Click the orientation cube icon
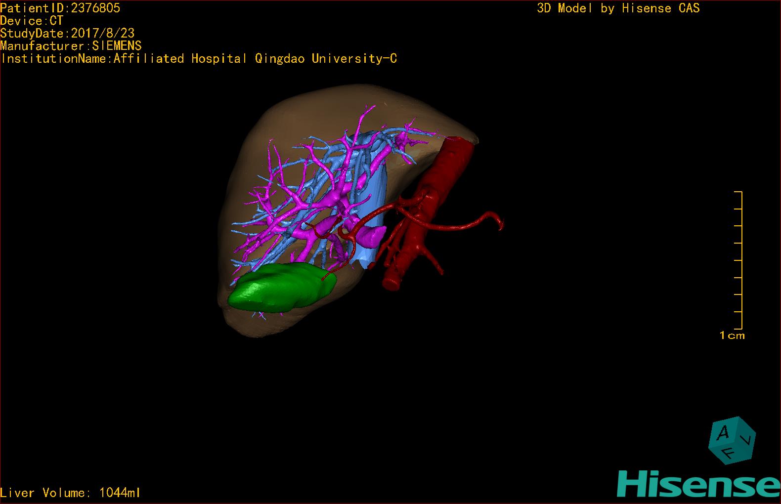 pos(732,440)
